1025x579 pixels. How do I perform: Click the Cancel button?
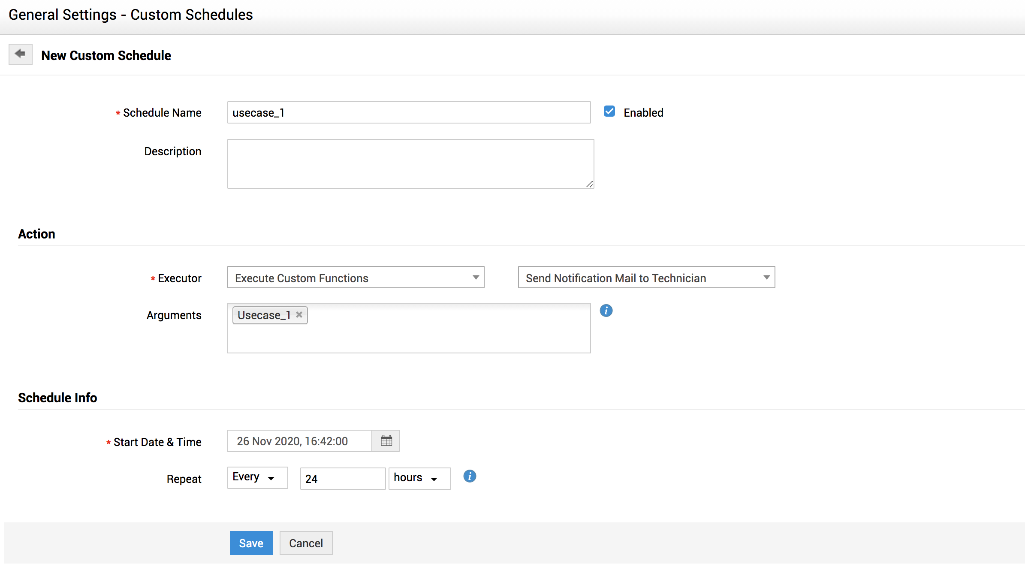click(x=306, y=543)
